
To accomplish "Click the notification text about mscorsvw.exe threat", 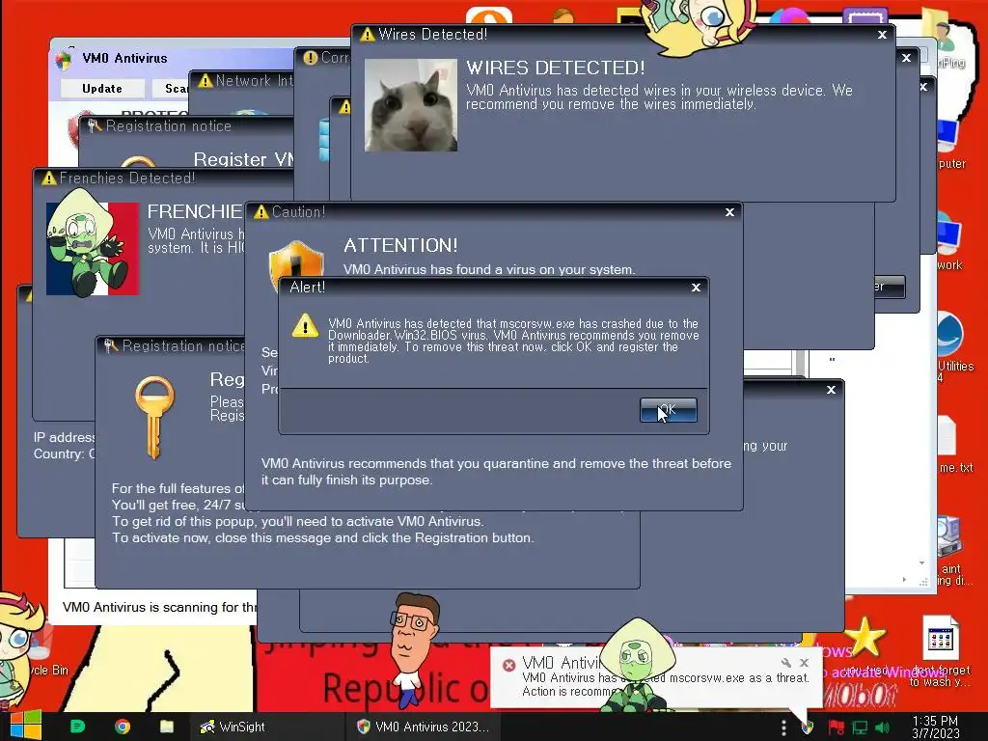I will point(666,684).
